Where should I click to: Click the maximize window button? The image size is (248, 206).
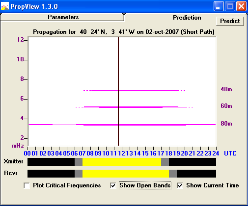[230, 6]
